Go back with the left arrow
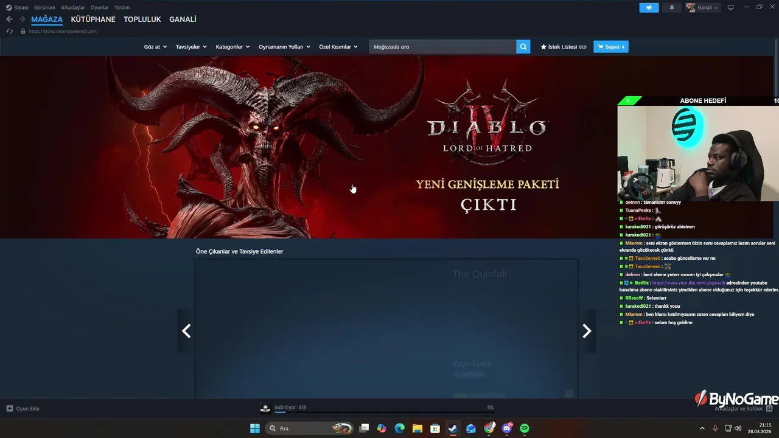Viewport: 779px width, 438px height. (x=9, y=19)
